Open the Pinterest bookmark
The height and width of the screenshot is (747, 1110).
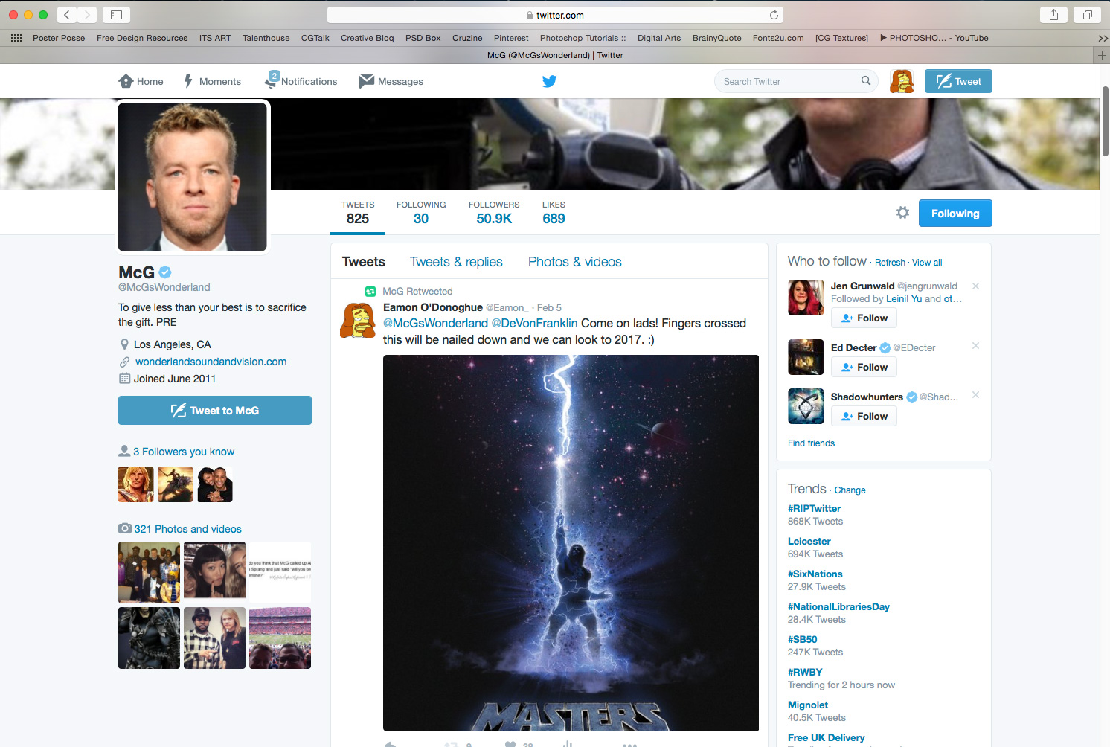point(511,38)
